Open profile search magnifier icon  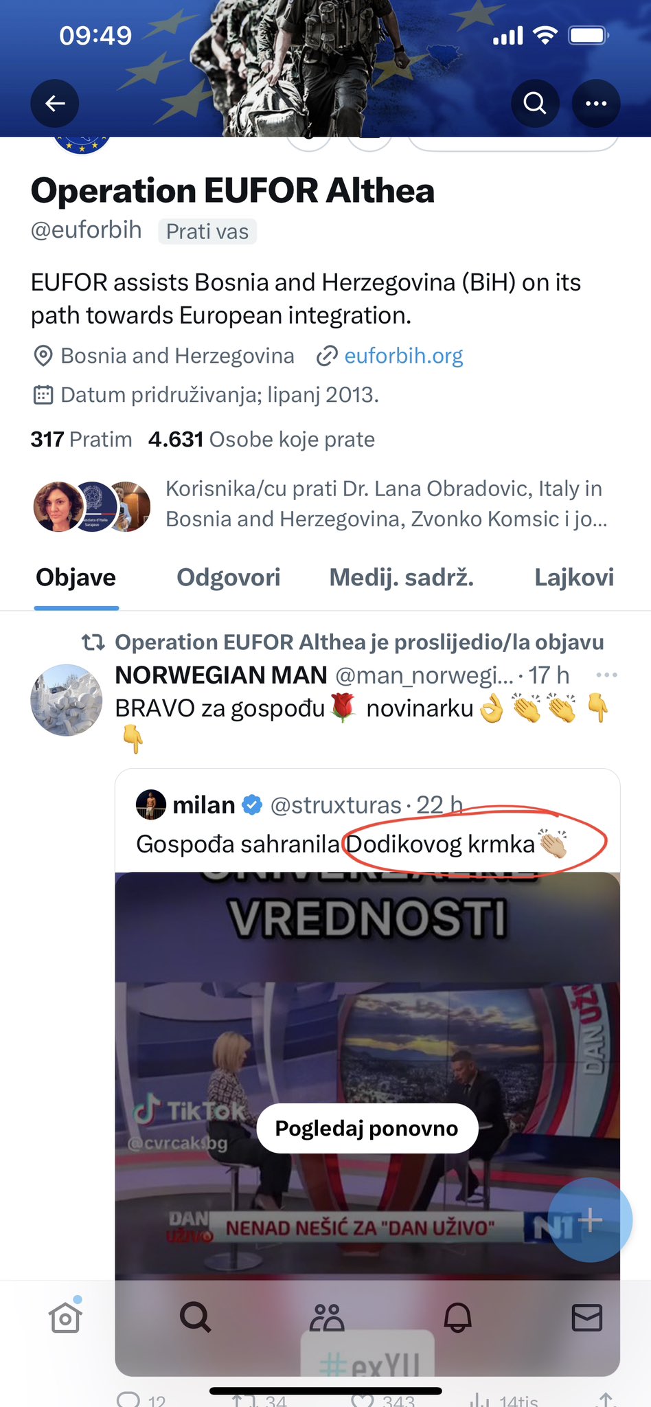point(535,104)
